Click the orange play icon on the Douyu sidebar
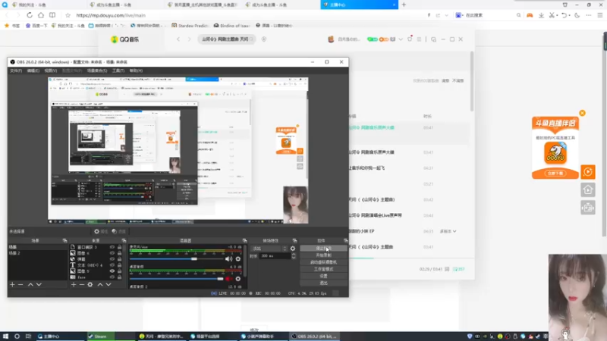Screen dimensions: 607x341 pos(587,172)
